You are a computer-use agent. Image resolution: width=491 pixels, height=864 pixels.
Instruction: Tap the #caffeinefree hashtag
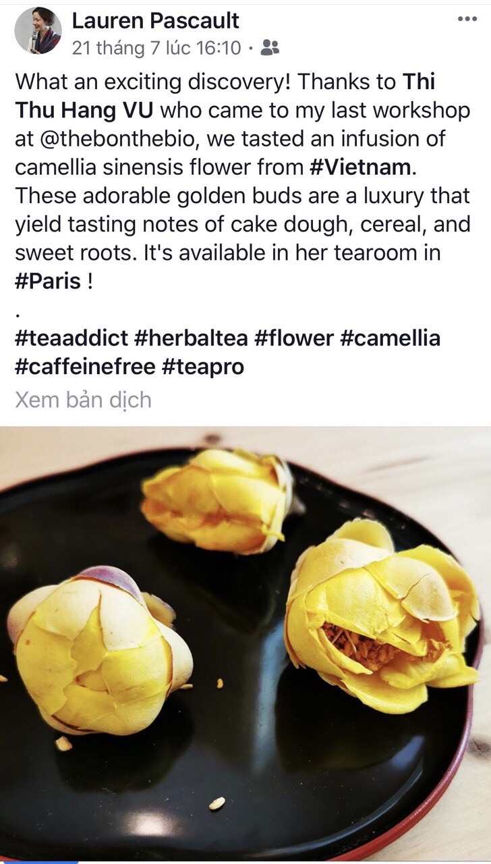click(85, 366)
